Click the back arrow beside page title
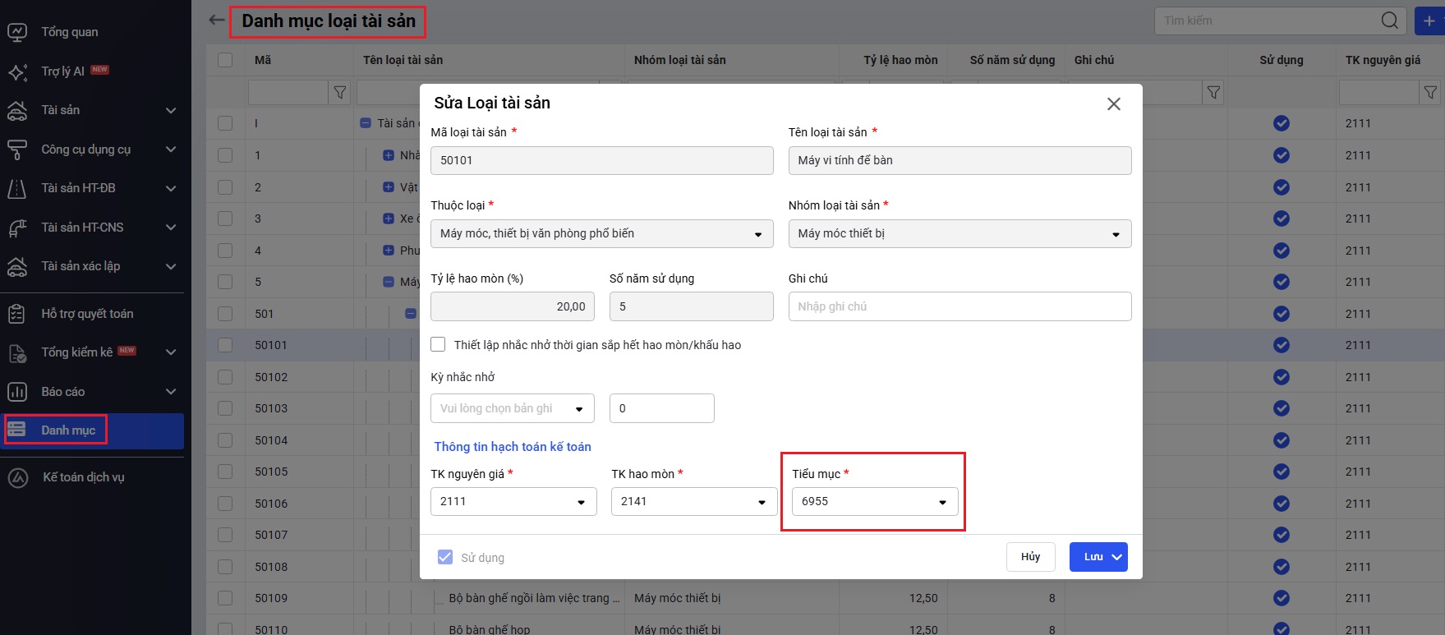 point(216,21)
